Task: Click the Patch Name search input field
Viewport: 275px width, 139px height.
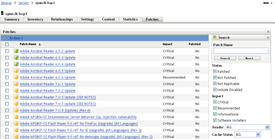Action: pyautogui.click(x=241, y=51)
